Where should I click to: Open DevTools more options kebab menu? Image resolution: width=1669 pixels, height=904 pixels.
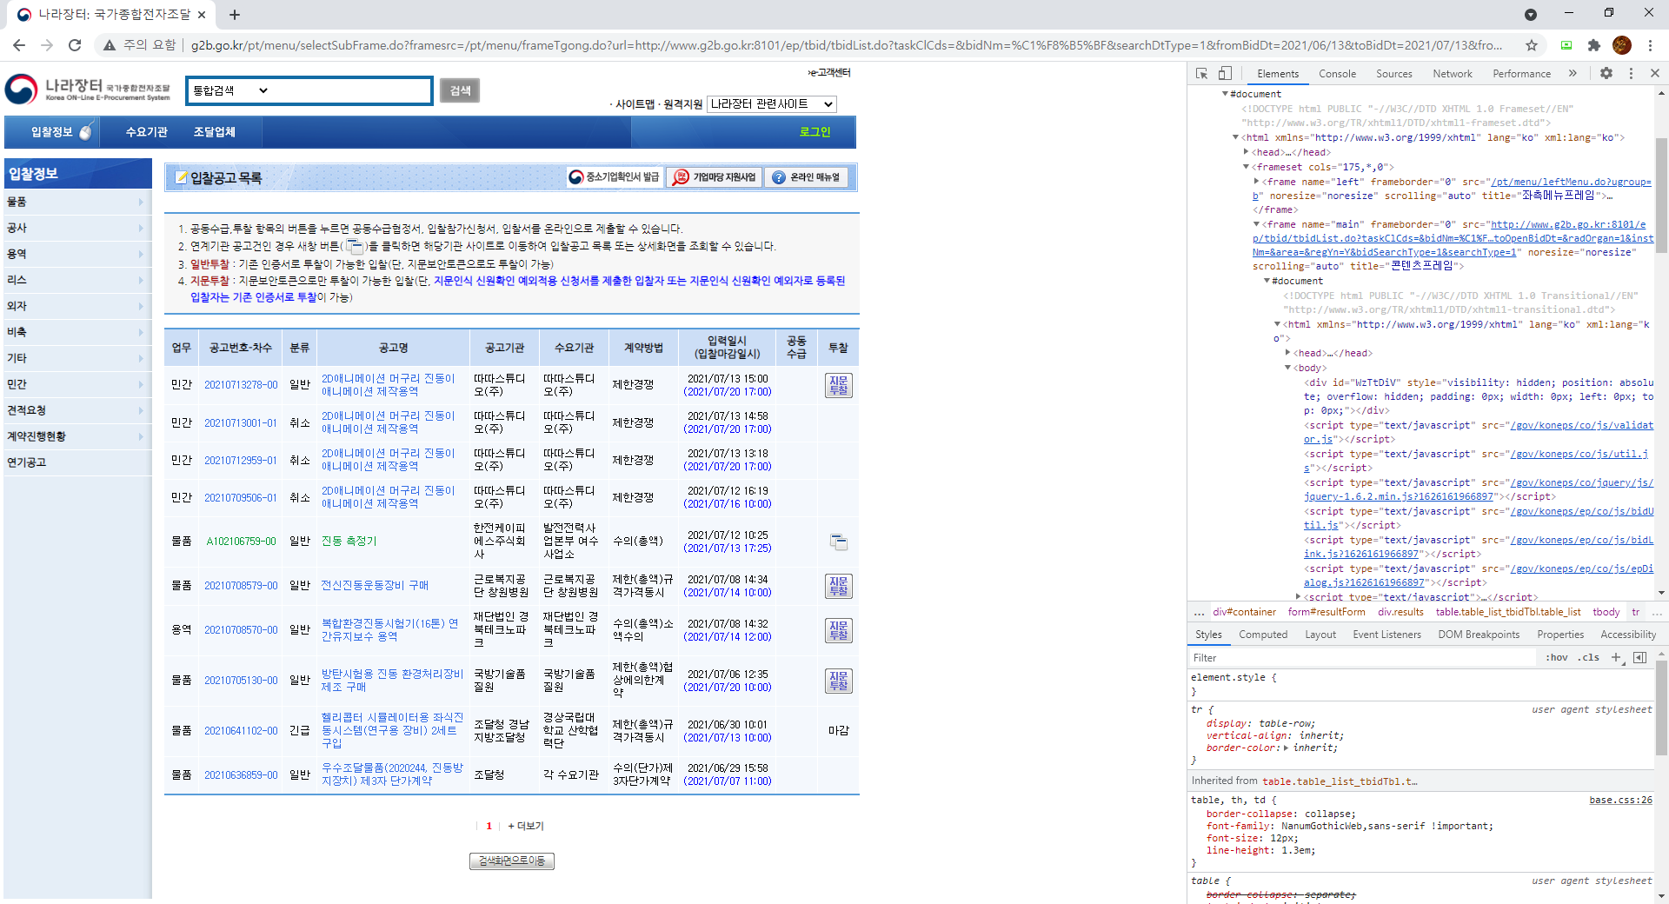[x=1631, y=74]
